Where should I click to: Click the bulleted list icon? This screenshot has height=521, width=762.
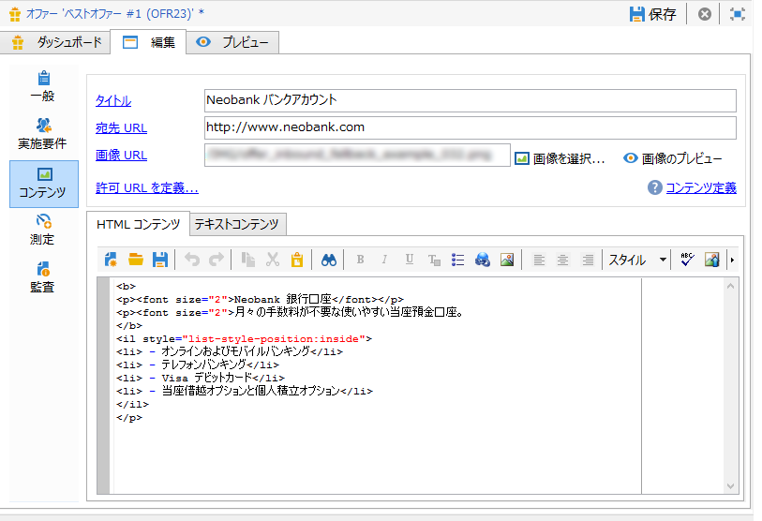click(x=457, y=260)
